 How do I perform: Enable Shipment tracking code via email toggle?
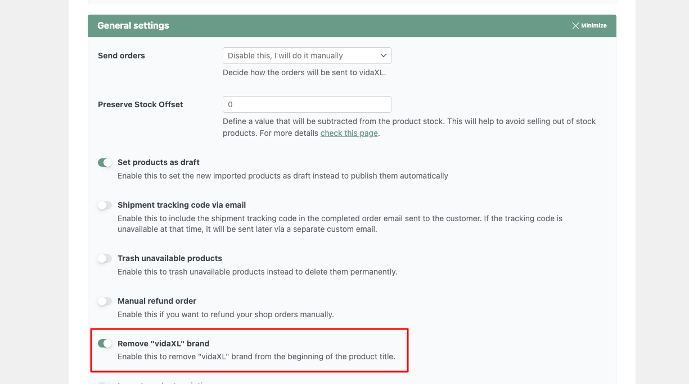(x=105, y=205)
